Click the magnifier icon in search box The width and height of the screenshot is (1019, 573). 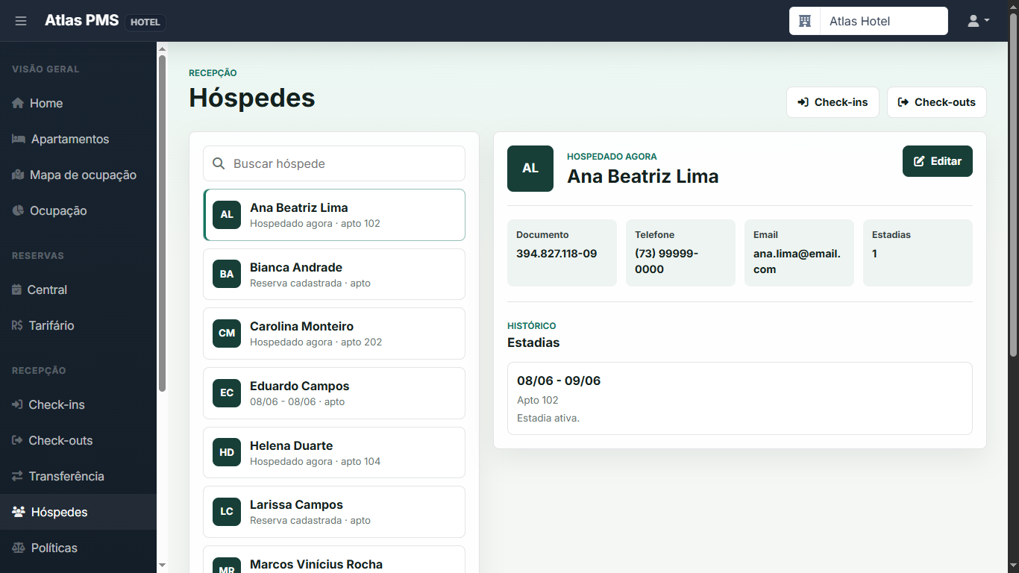219,163
